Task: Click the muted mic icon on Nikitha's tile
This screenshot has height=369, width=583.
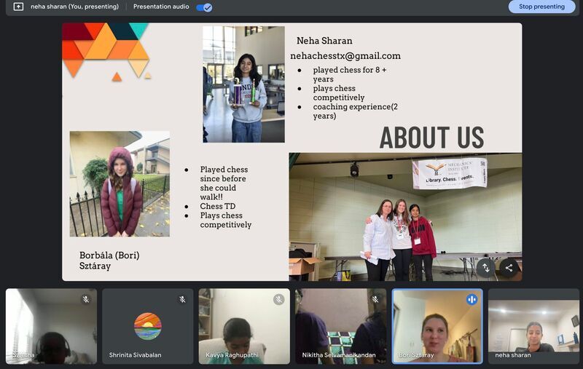Action: (x=375, y=299)
